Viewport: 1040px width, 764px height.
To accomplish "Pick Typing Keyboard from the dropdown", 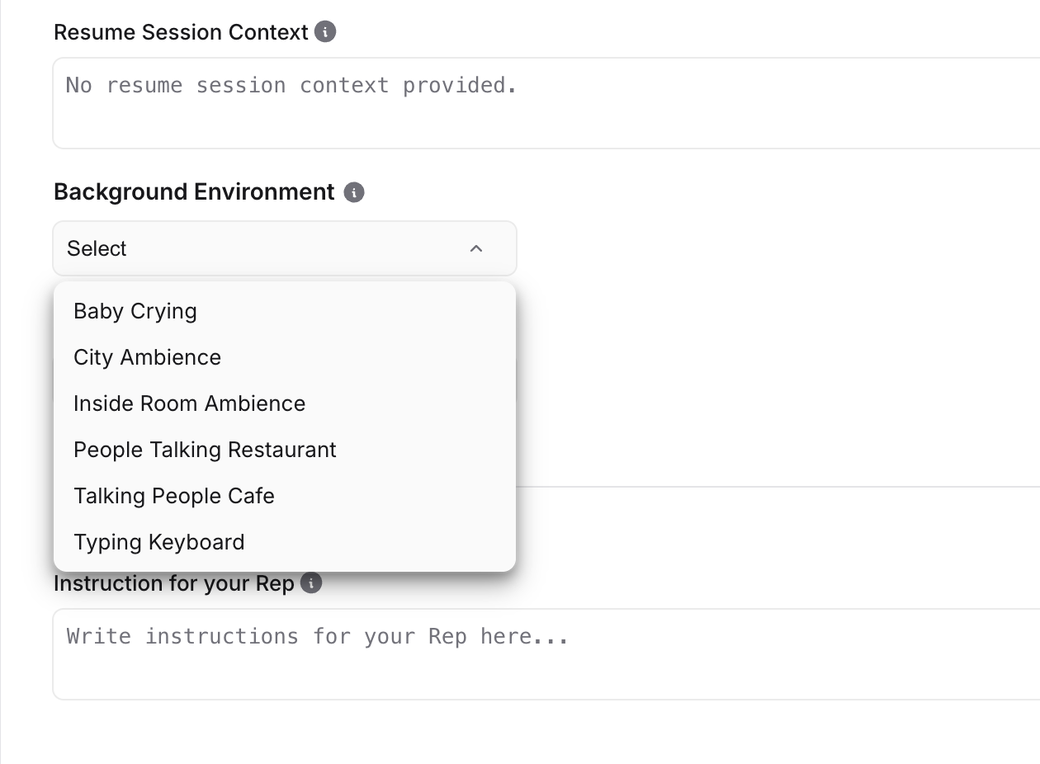I will pos(159,542).
